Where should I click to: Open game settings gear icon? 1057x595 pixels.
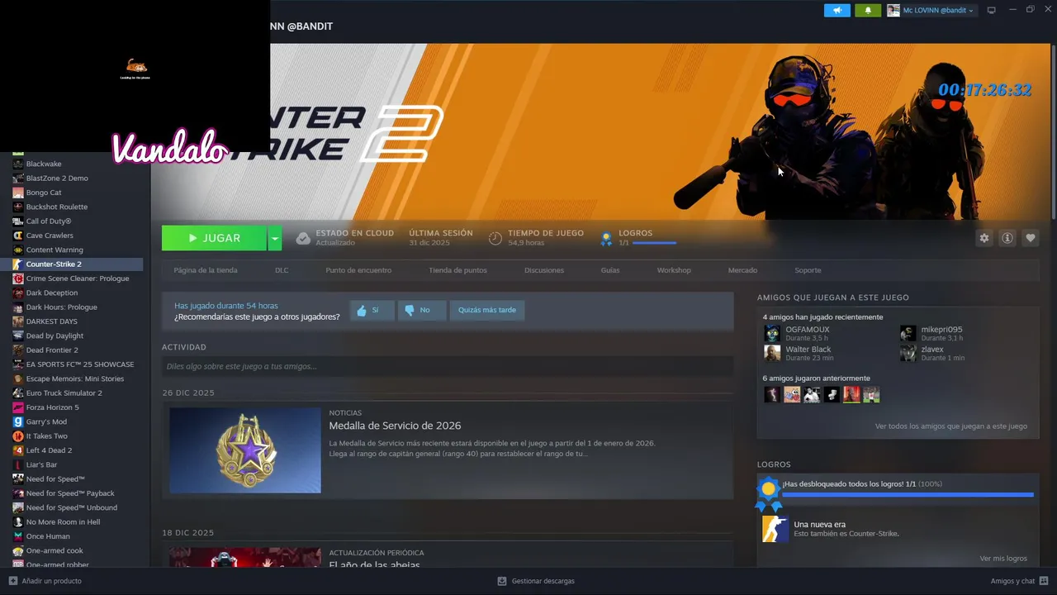[984, 238]
